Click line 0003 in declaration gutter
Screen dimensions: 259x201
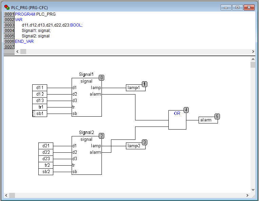9,25
